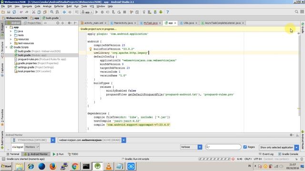Click the lightbulb intention icon in editor

[91, 49]
